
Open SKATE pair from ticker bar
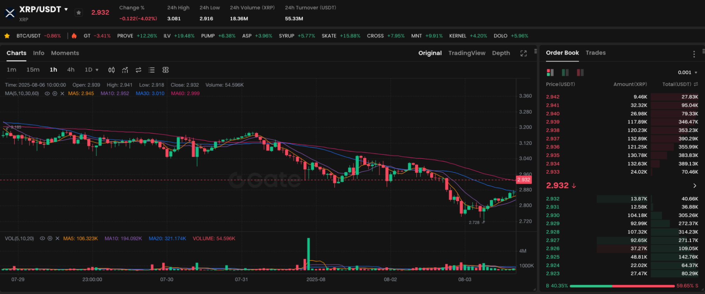[341, 36]
